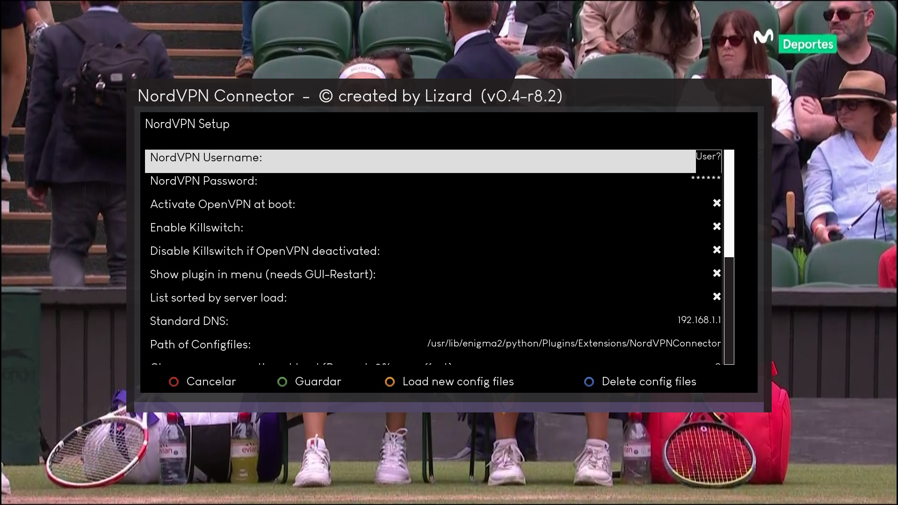Image resolution: width=898 pixels, height=505 pixels.
Task: Click the Movistar Deportes channel logo
Action: click(795, 42)
